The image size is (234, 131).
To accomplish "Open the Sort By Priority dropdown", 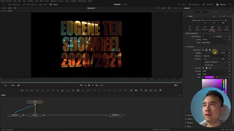I will pos(214,40).
